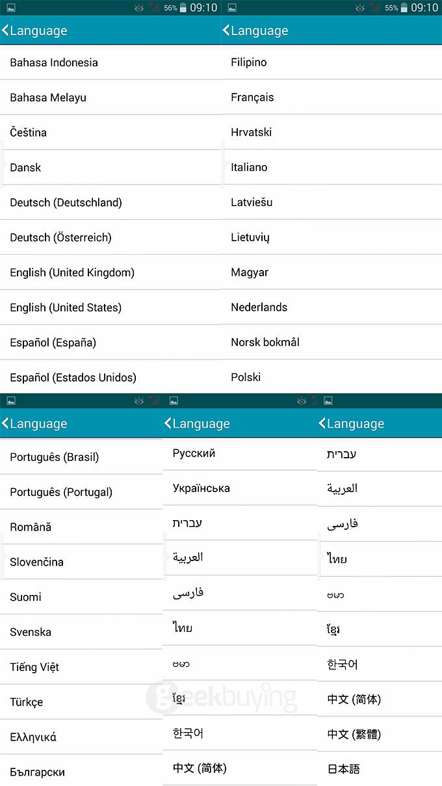Pick Français as the language

pyautogui.click(x=331, y=98)
